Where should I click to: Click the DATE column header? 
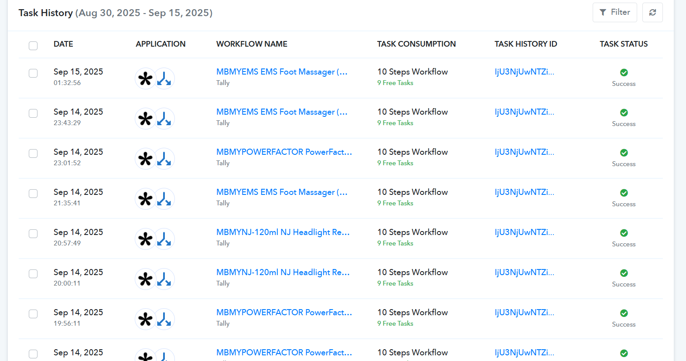(63, 44)
